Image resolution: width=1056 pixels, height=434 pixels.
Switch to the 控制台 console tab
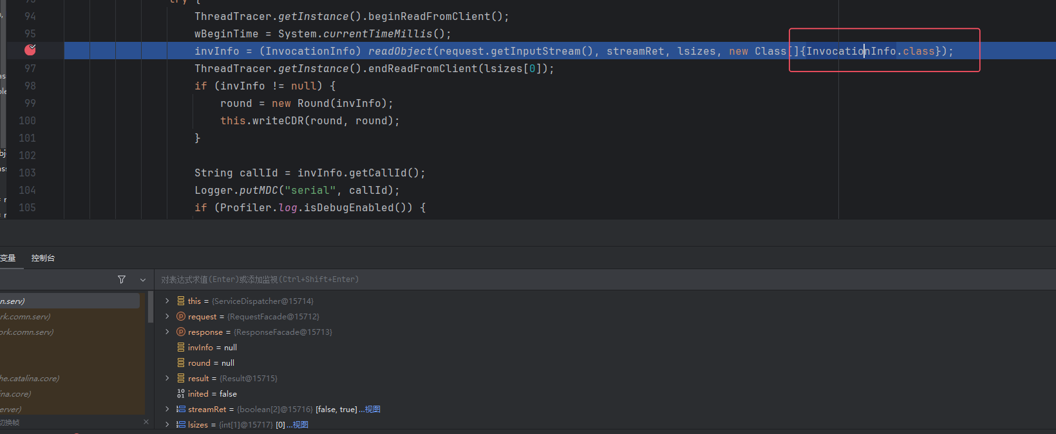tap(43, 258)
